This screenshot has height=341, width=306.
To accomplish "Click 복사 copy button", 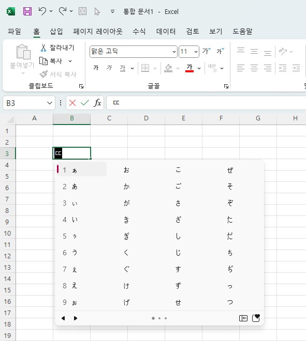I will click(x=51, y=61).
